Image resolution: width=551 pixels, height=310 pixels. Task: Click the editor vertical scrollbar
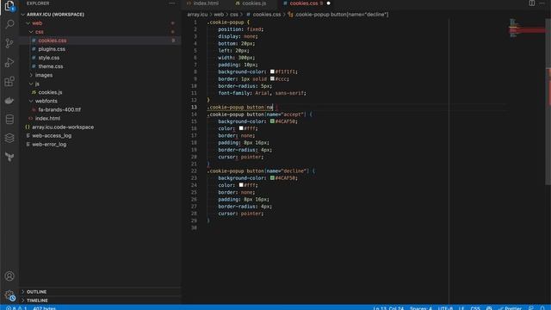[548, 102]
